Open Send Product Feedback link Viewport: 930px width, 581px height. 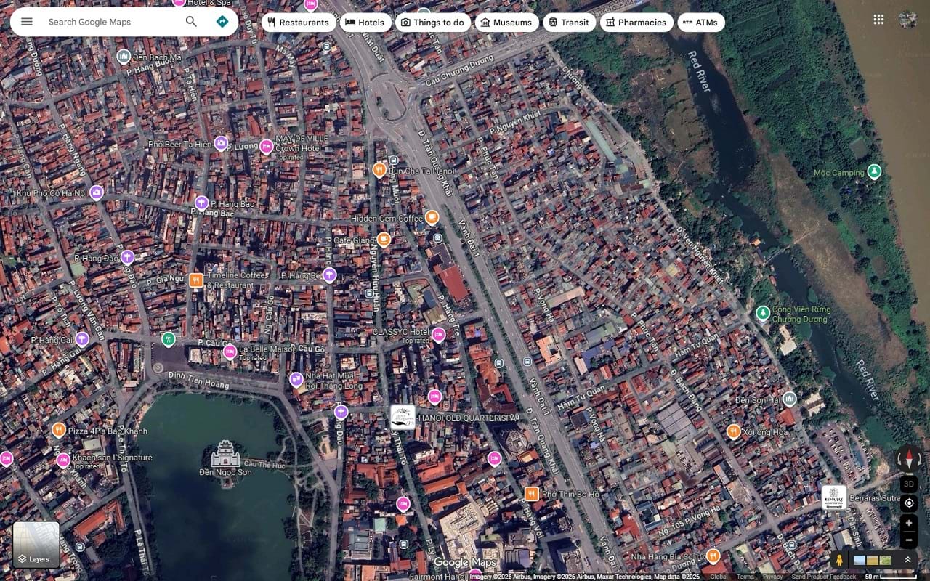pos(823,577)
